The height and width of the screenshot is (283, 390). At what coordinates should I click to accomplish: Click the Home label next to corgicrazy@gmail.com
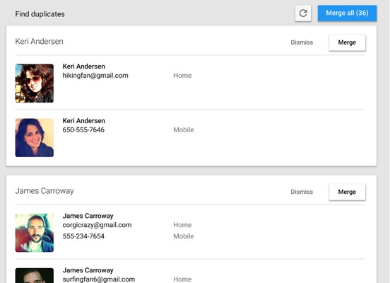[182, 225]
